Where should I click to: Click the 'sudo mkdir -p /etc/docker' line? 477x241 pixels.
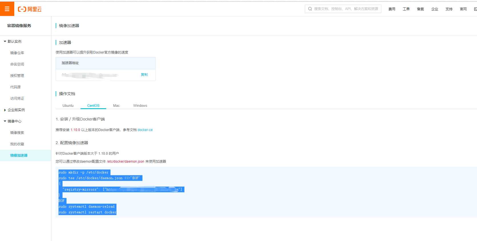(84, 172)
